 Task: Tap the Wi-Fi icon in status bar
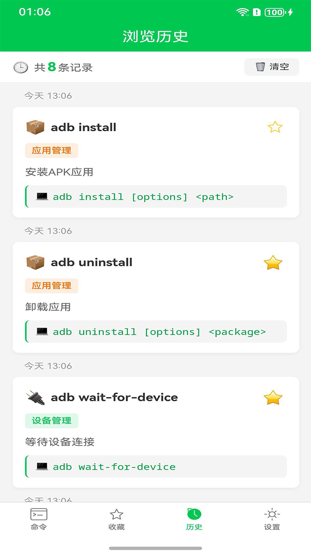pyautogui.click(x=243, y=12)
